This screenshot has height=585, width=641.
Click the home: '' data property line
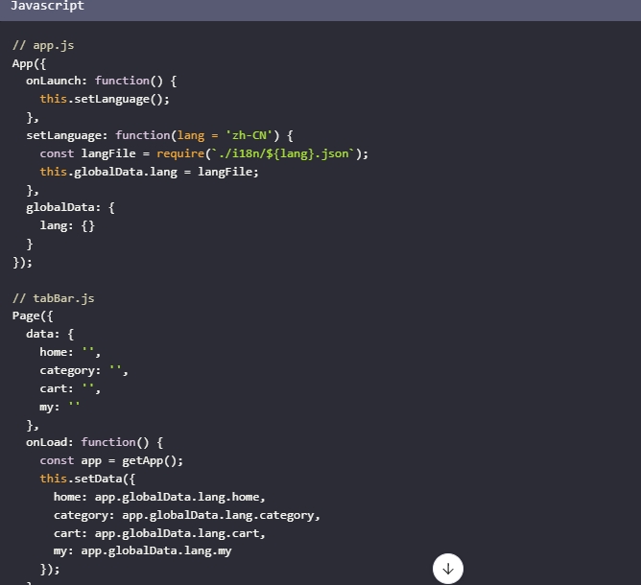tap(70, 352)
